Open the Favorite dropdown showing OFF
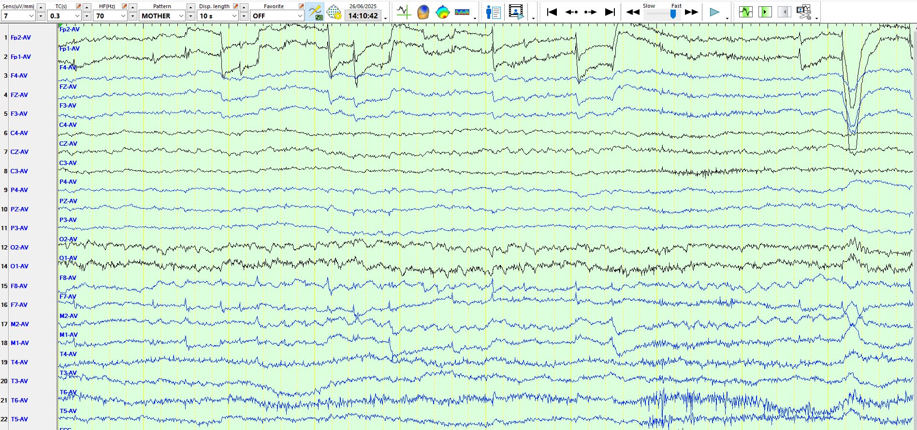 click(x=277, y=16)
